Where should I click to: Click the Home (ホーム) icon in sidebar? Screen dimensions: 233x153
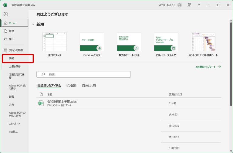[6, 23]
